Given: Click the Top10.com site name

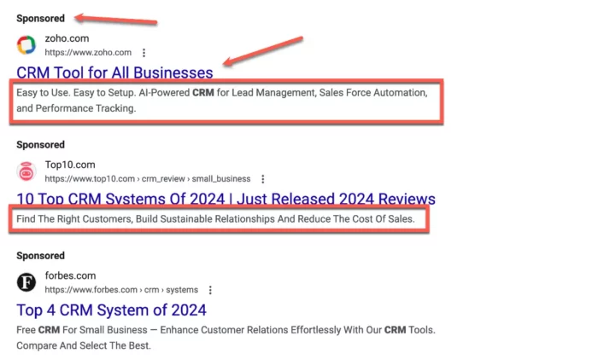Looking at the screenshot, I should click(70, 165).
